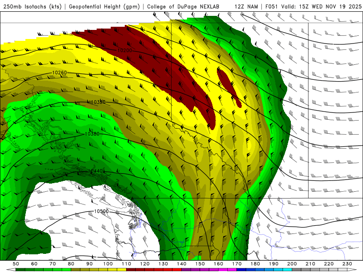363x272 pixels.
Task: Click the 80 value on the color scale
Action: [x=71, y=264]
